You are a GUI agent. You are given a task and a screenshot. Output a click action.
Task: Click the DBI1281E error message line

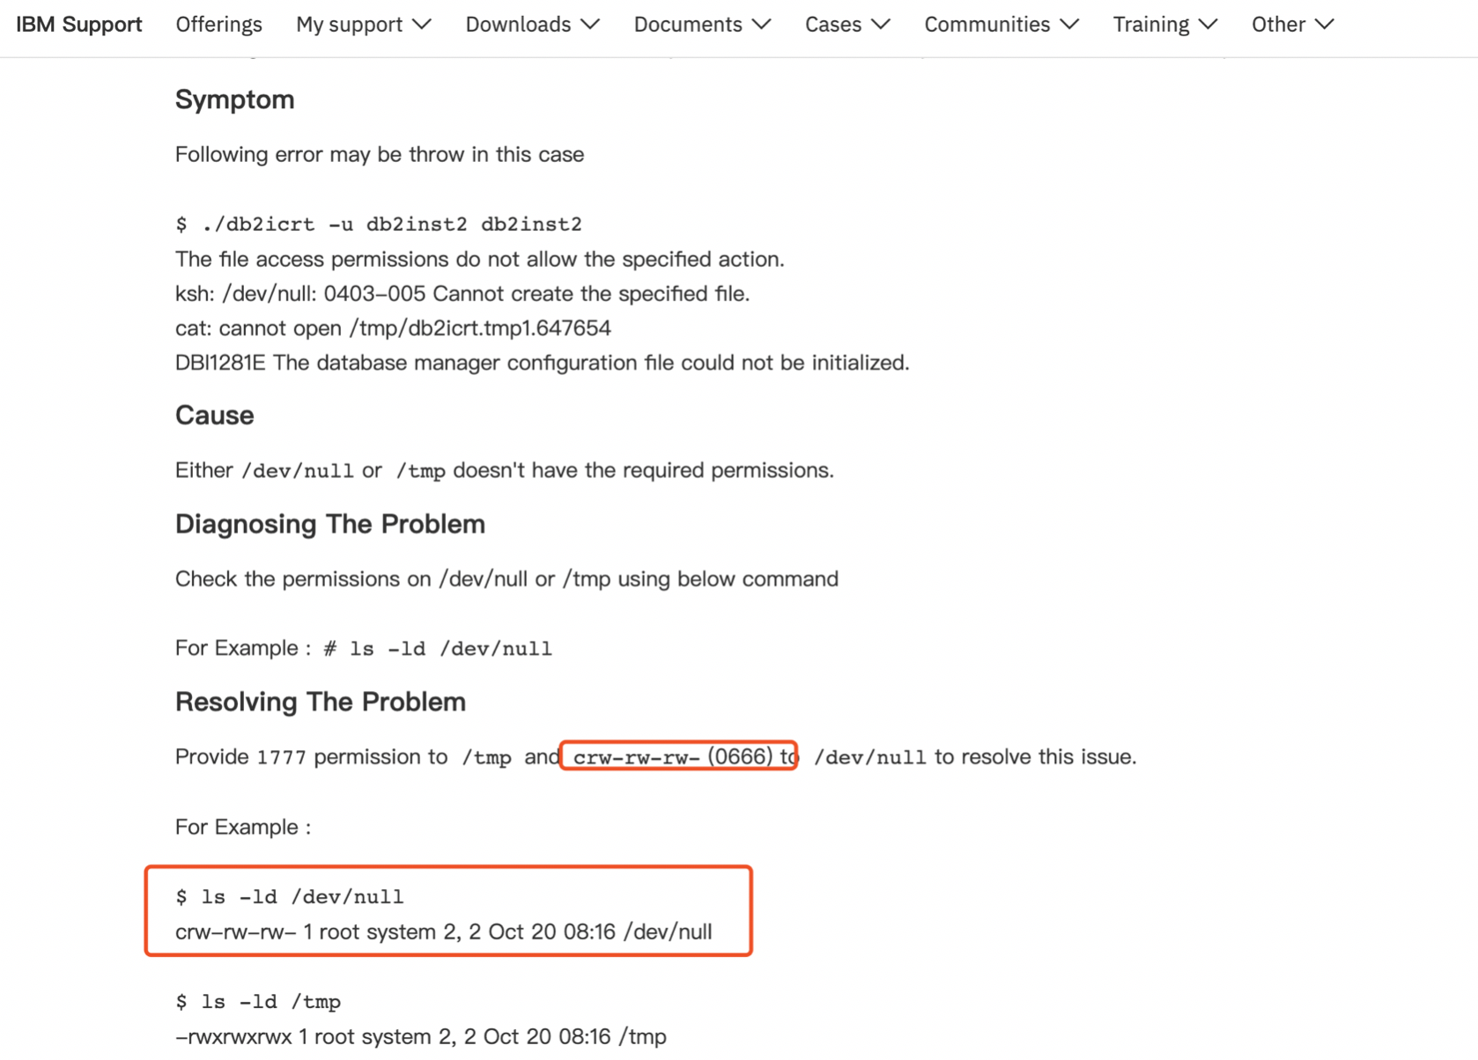coord(542,363)
